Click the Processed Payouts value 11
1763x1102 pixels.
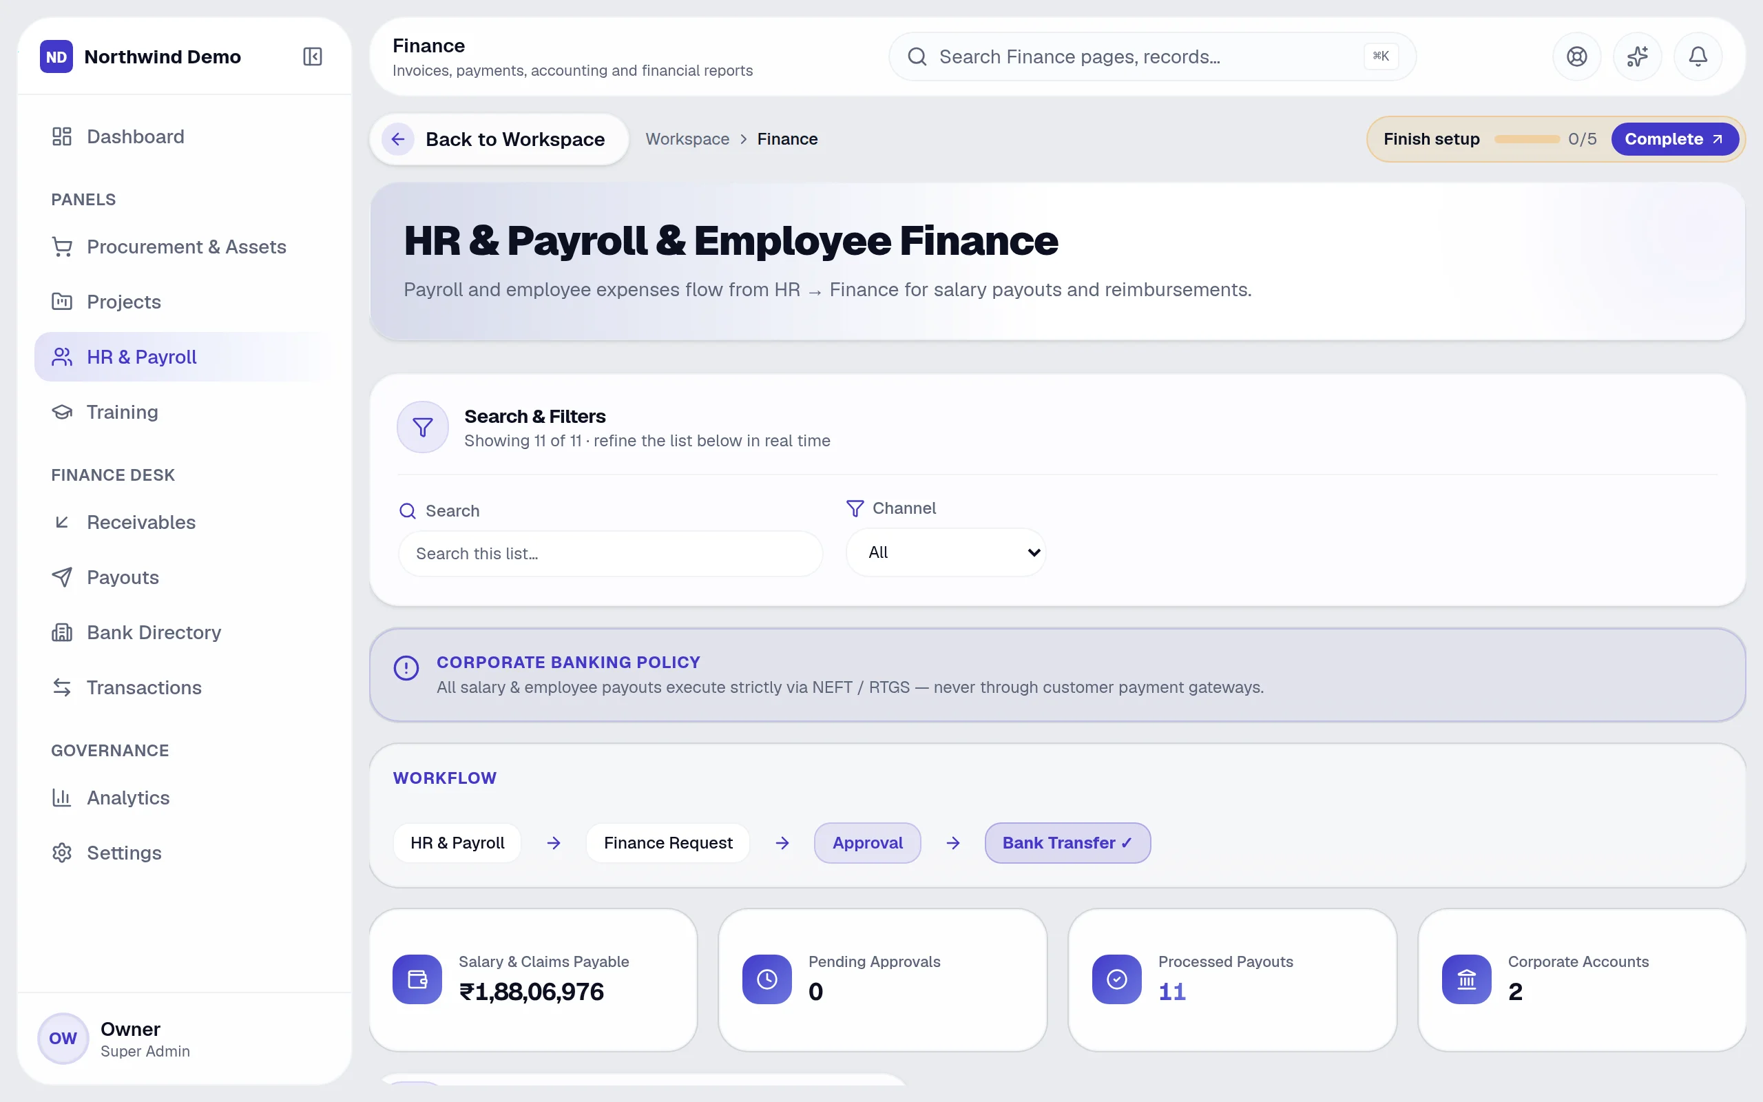[x=1171, y=991]
